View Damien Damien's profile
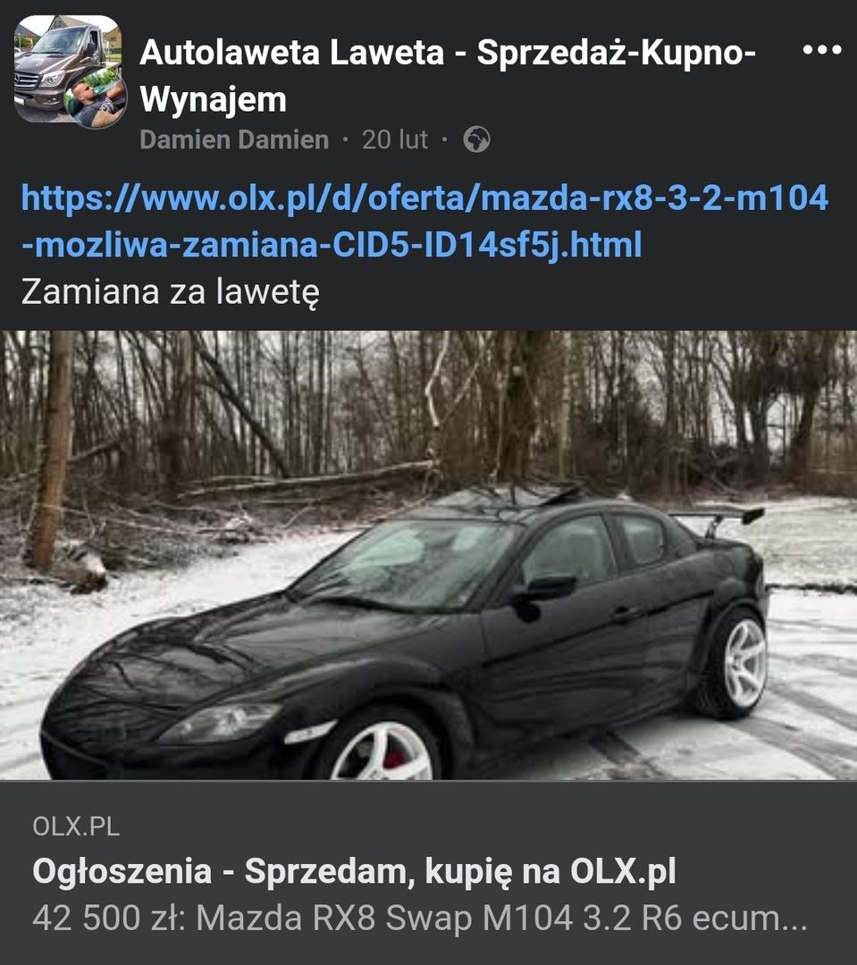 234,139
